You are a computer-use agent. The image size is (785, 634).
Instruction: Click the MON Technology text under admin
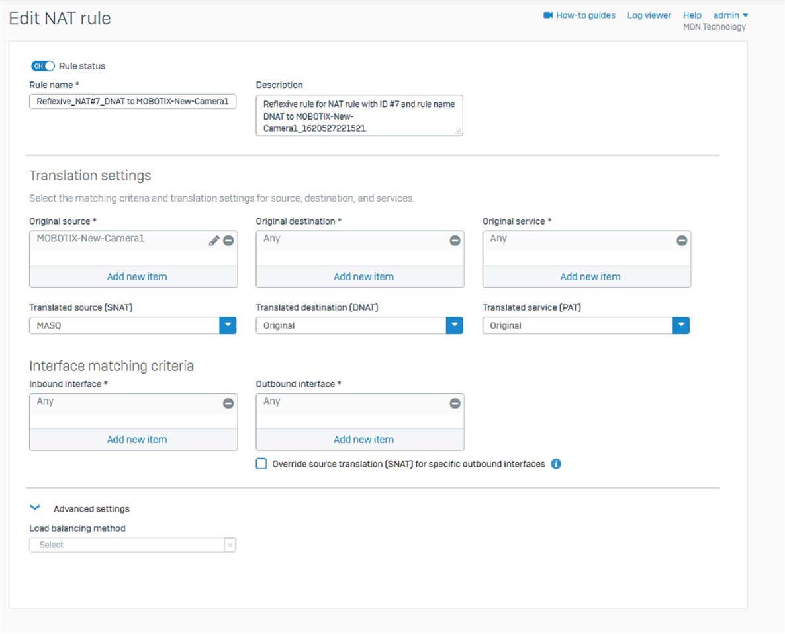(714, 27)
